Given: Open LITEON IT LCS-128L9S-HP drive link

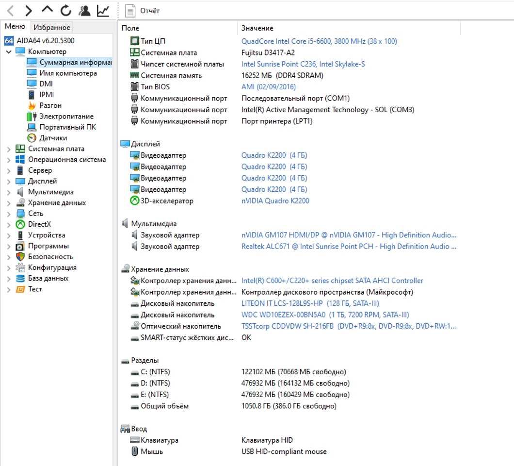Looking at the screenshot, I should [310, 303].
